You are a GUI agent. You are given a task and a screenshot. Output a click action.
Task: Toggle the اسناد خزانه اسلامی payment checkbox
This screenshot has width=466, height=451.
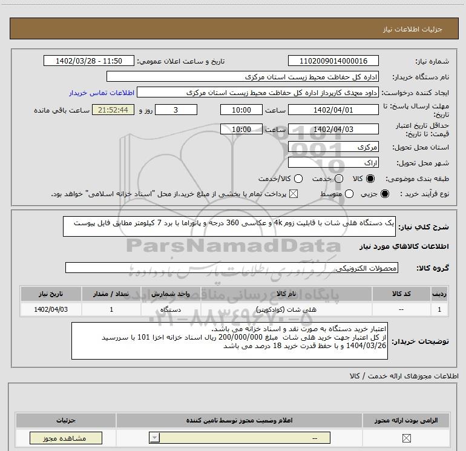(294, 194)
